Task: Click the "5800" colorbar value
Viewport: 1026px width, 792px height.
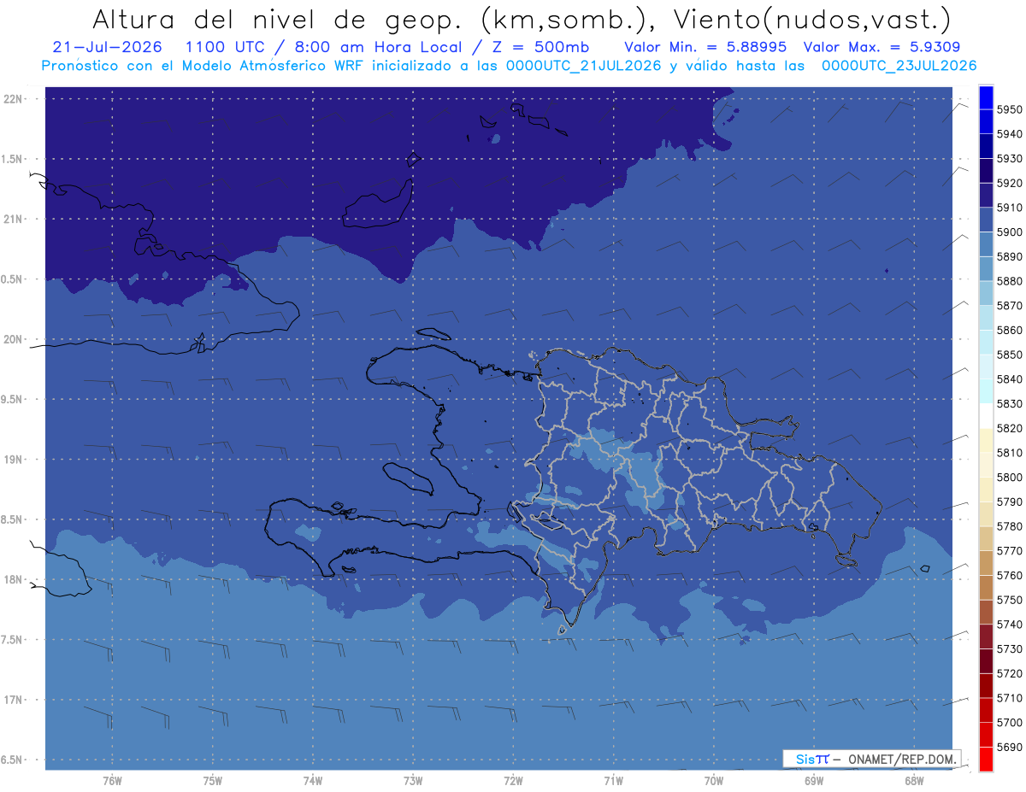Action: [x=1009, y=478]
